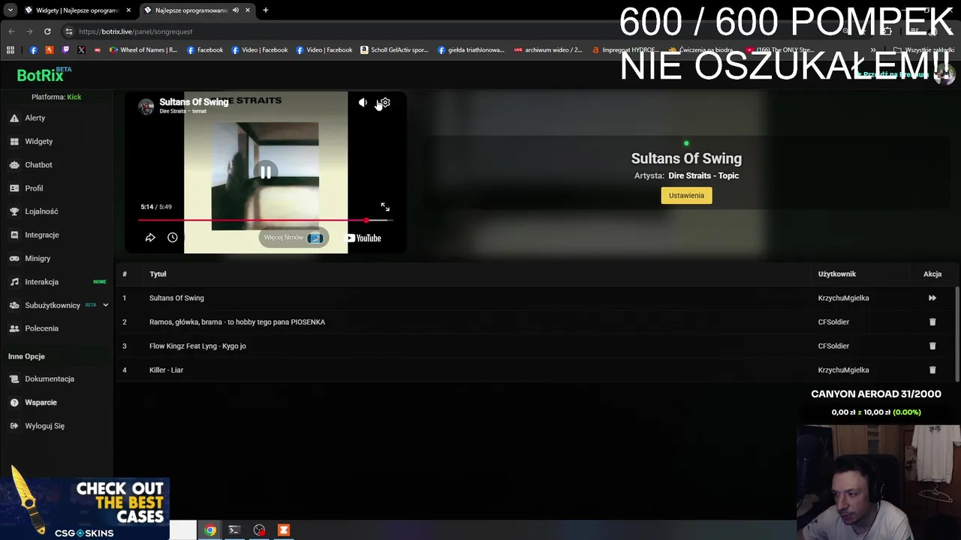Open the Twitch bookmark icon
Viewport: 961px width, 540px height.
[x=65, y=50]
